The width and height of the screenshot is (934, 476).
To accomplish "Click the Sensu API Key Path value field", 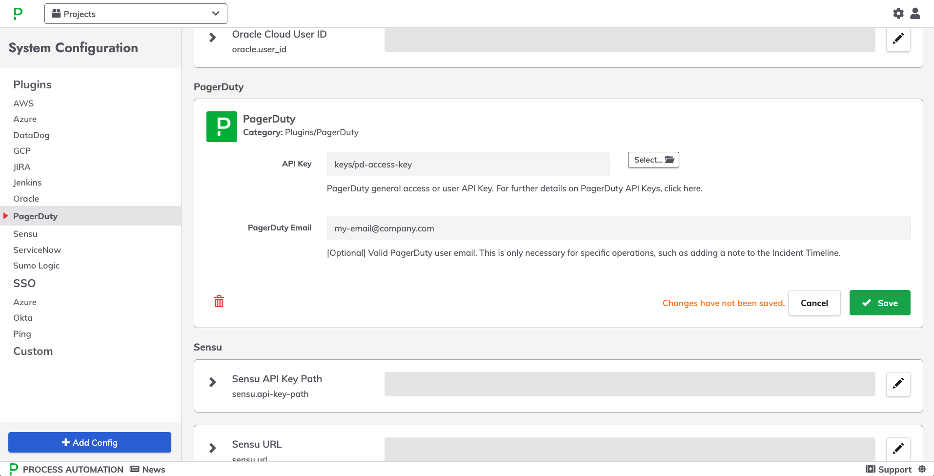I will 629,384.
